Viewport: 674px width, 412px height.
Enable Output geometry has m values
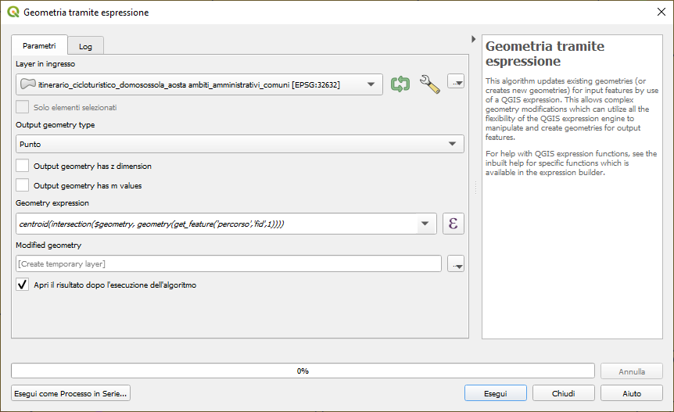tap(23, 185)
